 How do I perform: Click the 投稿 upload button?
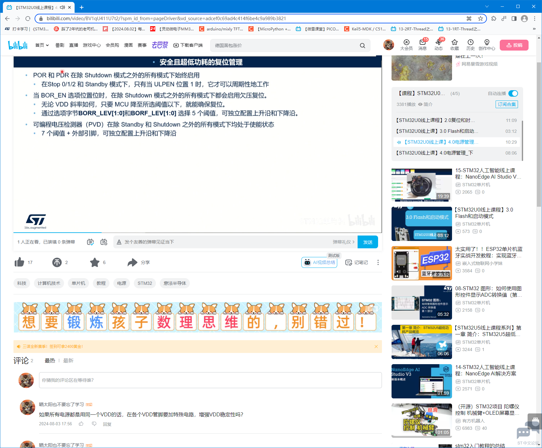coord(514,45)
